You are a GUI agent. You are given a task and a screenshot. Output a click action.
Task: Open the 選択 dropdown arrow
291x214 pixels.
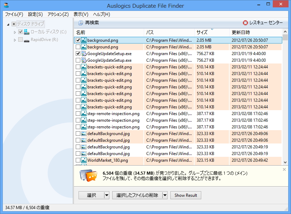[107, 195]
